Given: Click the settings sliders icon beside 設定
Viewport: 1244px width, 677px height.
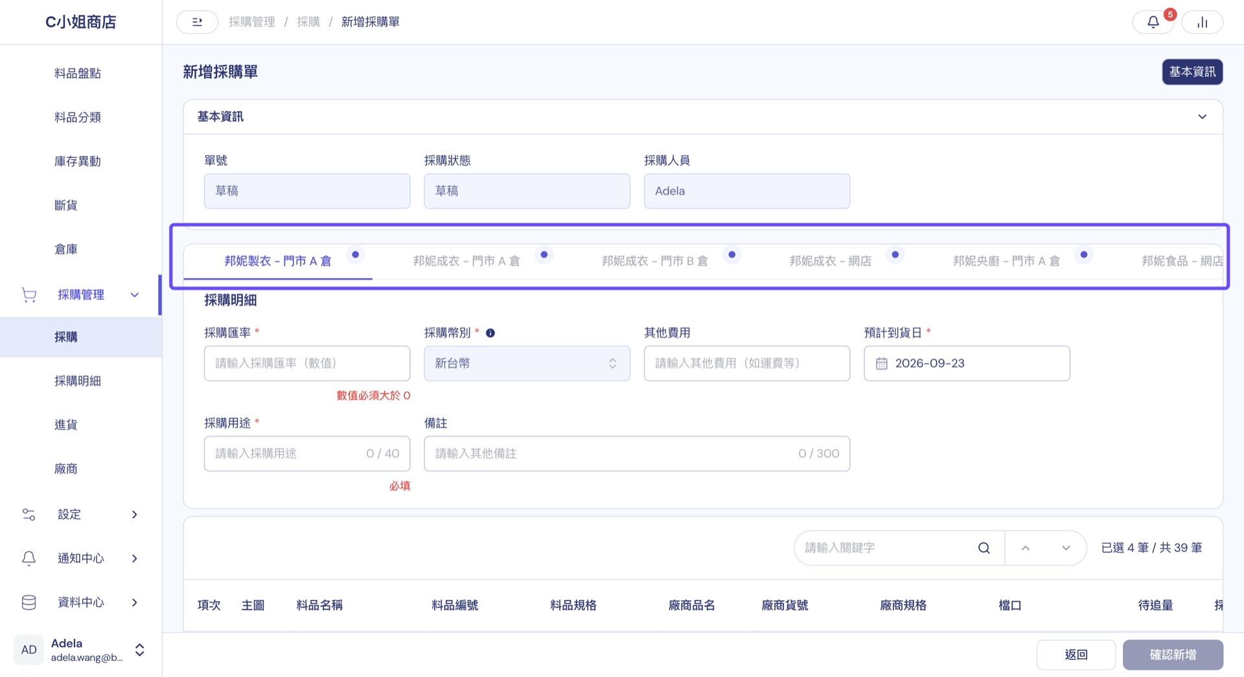Looking at the screenshot, I should 29,515.
